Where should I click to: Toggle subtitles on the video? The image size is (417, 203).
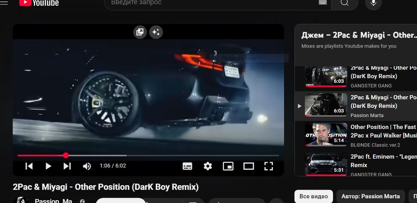187,166
